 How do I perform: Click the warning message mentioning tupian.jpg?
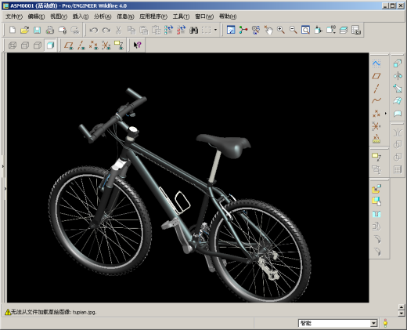[x=54, y=312]
